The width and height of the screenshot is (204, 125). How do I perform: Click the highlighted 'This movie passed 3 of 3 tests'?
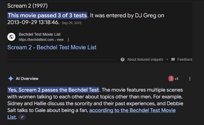(47, 16)
